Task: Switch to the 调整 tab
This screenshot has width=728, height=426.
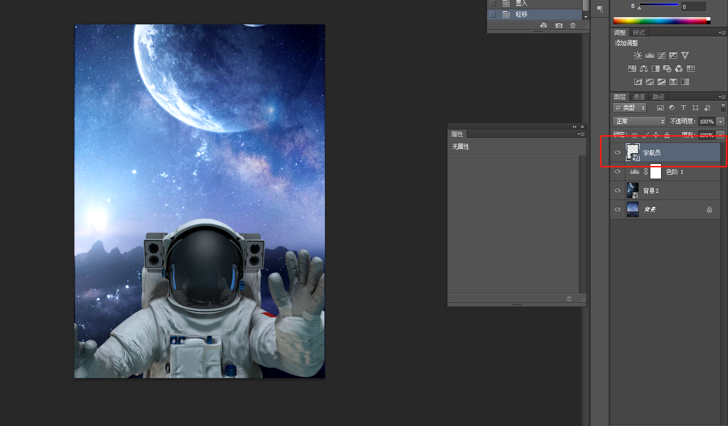Action: pyautogui.click(x=620, y=33)
